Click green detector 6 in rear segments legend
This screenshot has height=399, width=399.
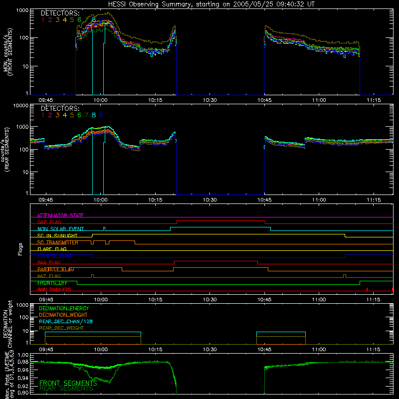pyautogui.click(x=79, y=115)
